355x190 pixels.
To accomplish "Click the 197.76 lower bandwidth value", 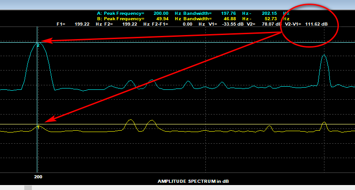I will click(228, 13).
